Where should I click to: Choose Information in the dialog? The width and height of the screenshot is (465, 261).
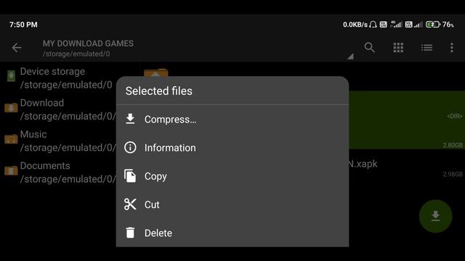pyautogui.click(x=232, y=148)
